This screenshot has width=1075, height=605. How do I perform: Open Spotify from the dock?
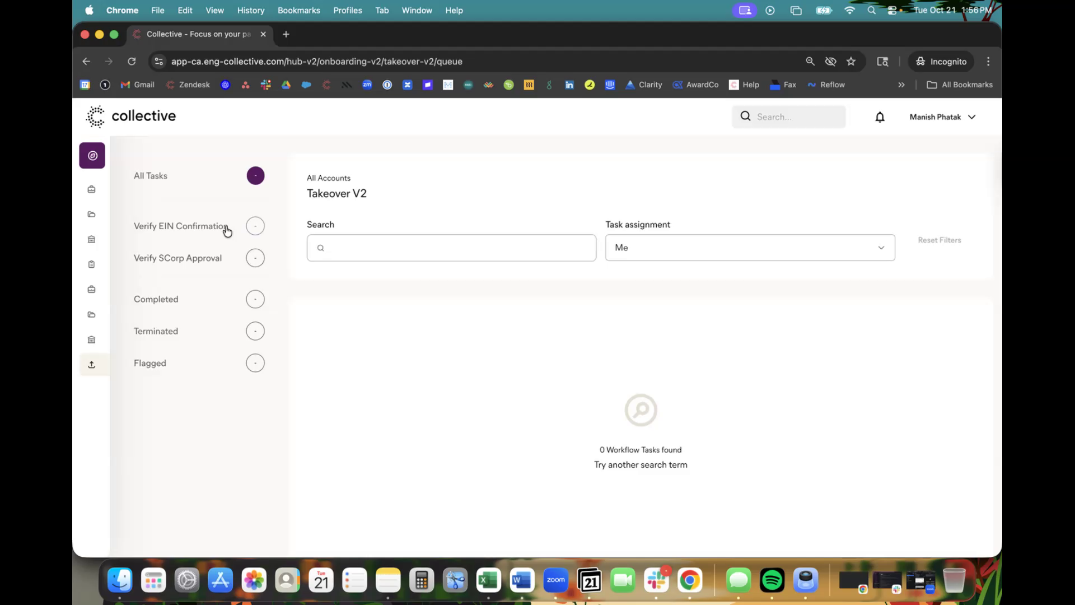[772, 580]
